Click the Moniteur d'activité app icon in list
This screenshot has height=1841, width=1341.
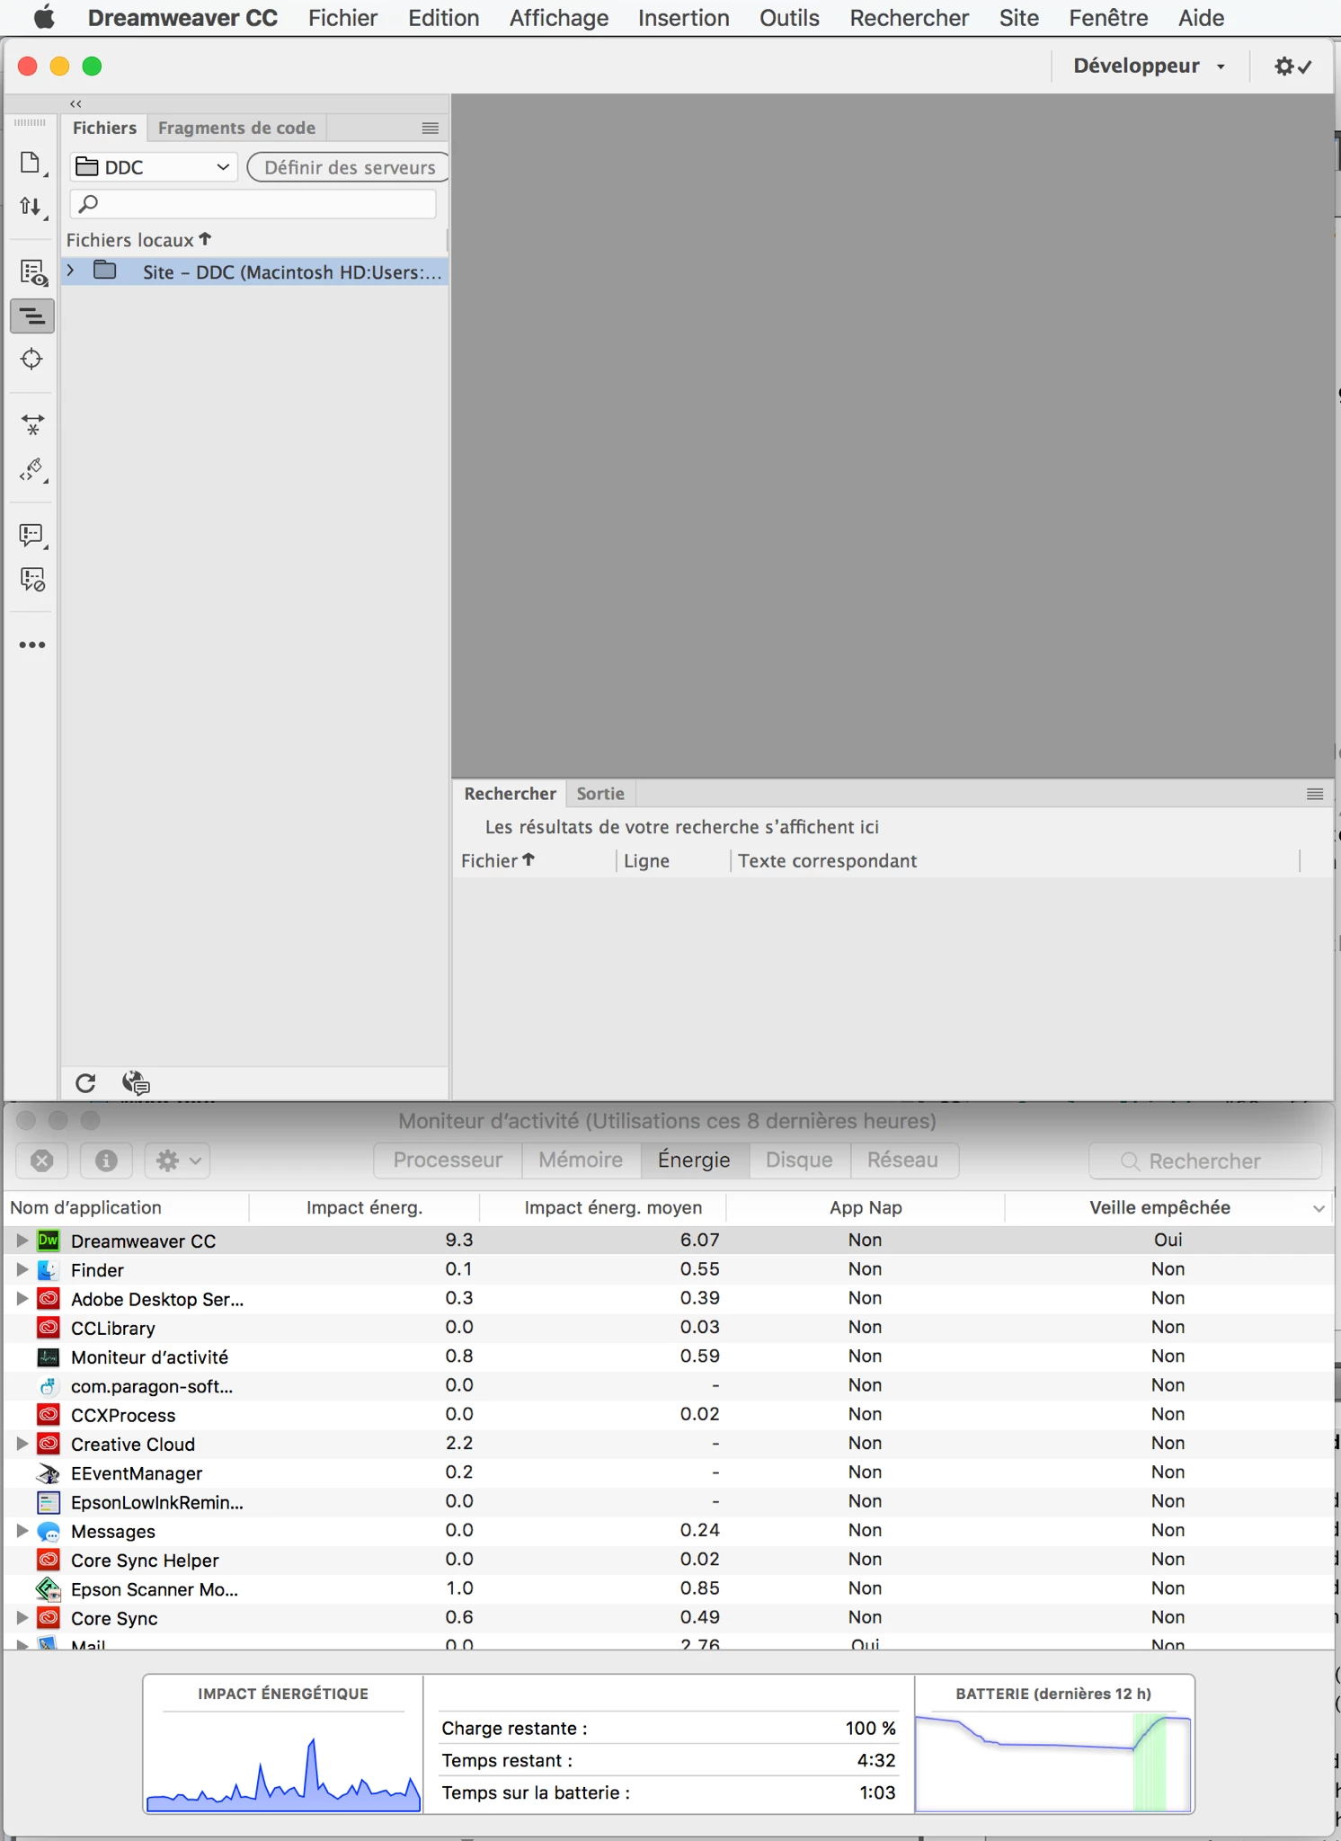pos(49,1356)
